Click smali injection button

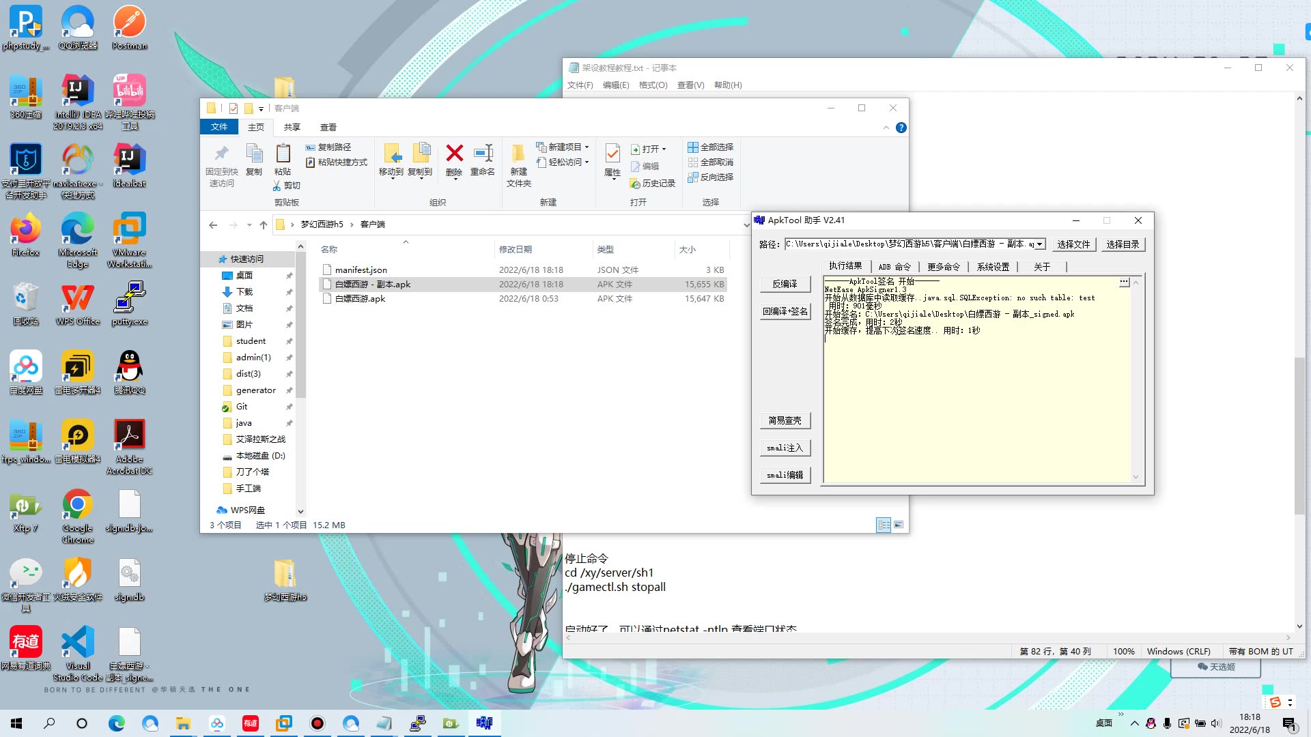pos(785,448)
